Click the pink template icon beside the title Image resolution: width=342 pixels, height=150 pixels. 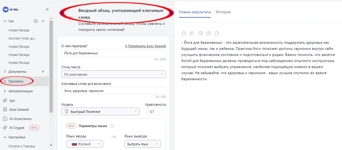click(x=69, y=20)
